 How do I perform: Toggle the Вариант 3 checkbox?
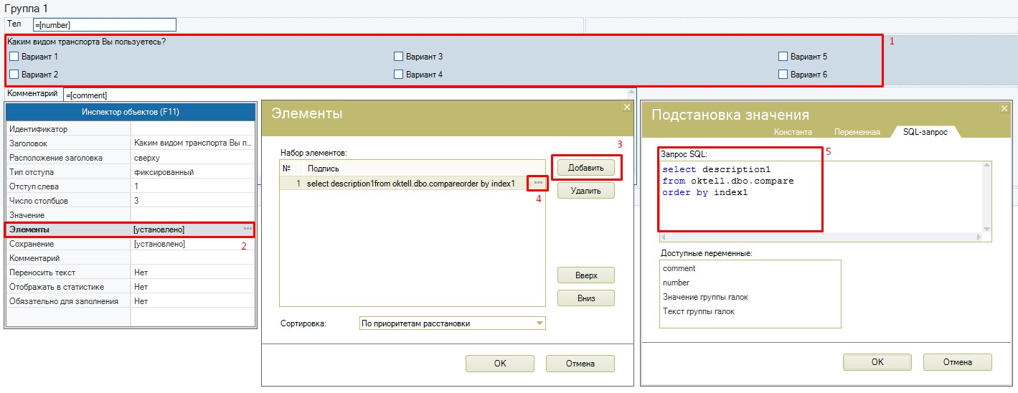coord(399,57)
